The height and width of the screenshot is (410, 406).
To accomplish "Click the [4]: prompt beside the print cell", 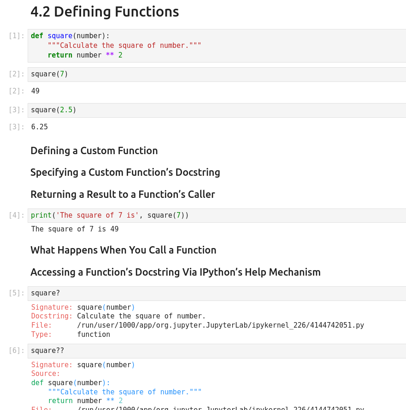I will coord(16,215).
